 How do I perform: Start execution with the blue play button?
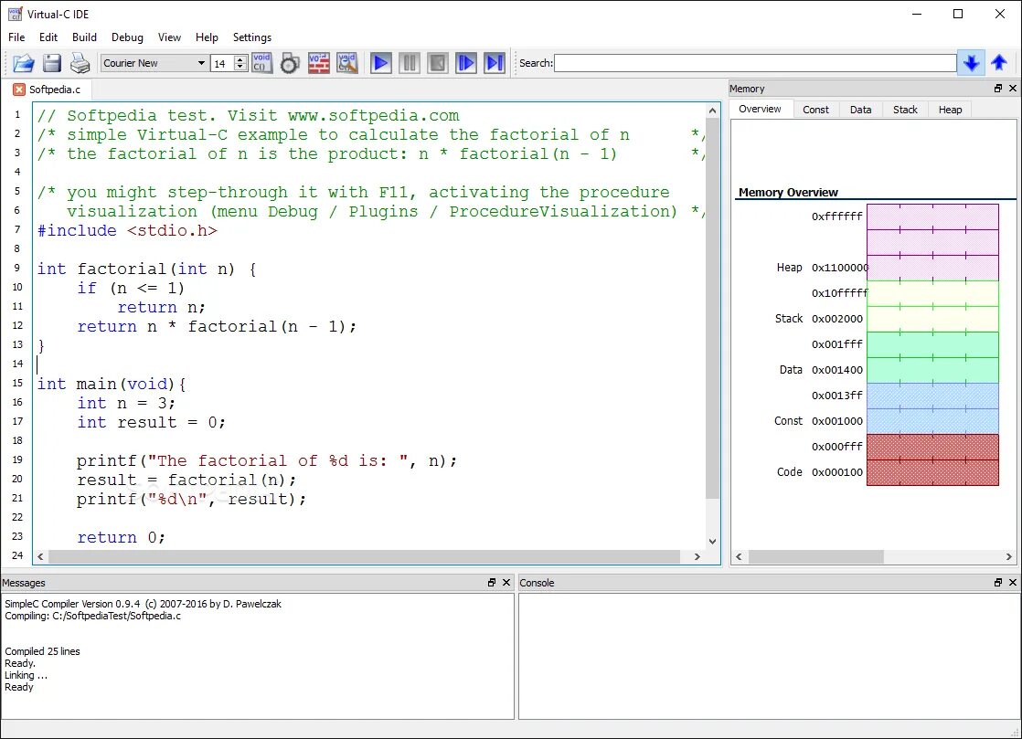point(380,63)
